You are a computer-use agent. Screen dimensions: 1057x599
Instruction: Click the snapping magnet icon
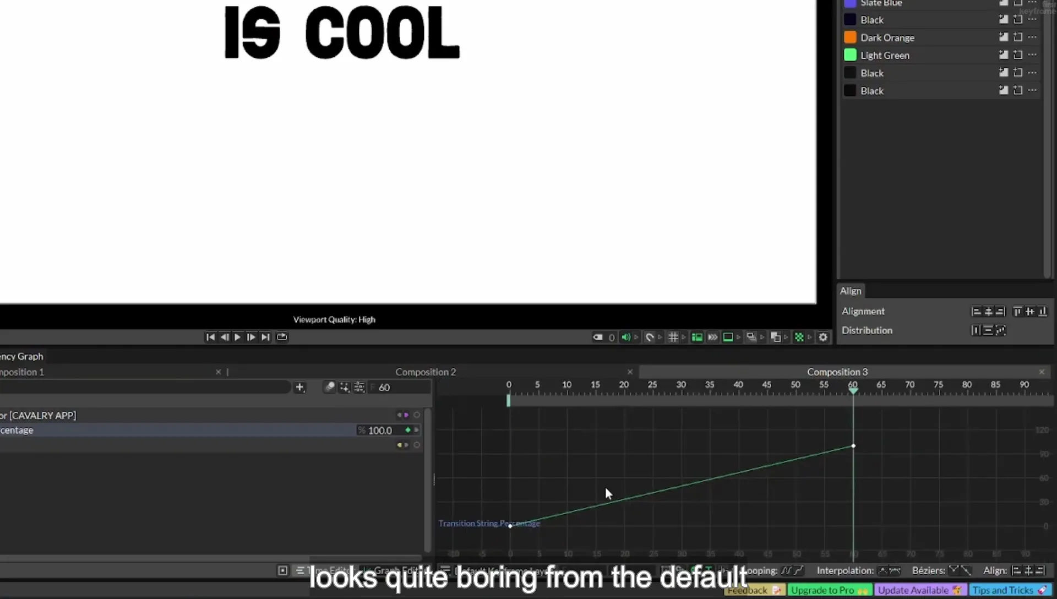[650, 337]
